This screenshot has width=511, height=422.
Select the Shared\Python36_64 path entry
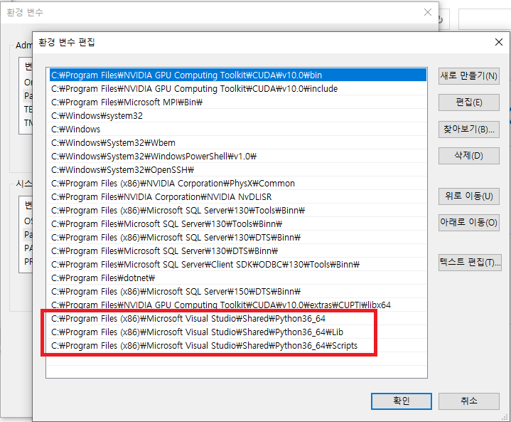point(237,319)
